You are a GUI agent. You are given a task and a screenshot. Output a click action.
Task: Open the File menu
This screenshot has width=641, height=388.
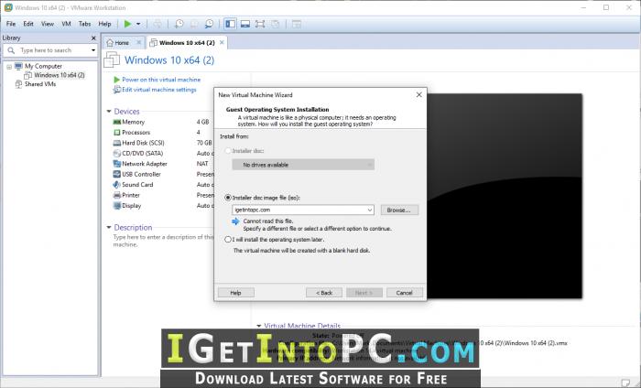(x=11, y=24)
